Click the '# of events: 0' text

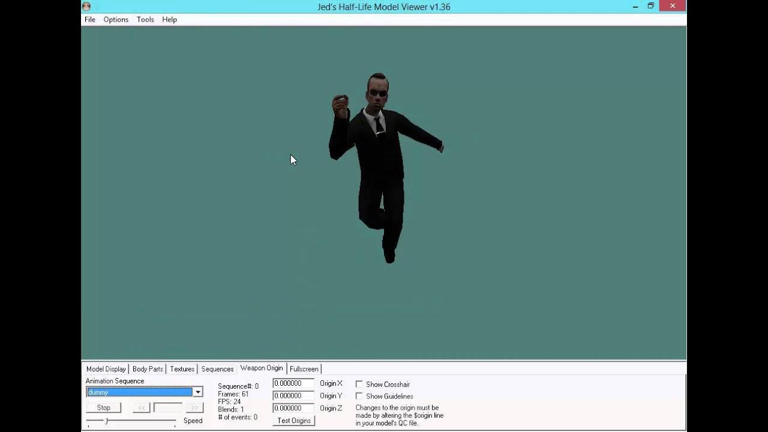pyautogui.click(x=238, y=418)
